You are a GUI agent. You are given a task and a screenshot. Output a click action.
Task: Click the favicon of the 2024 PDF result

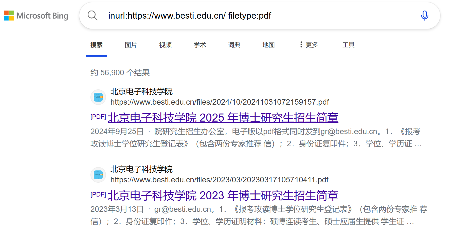pyautogui.click(x=98, y=97)
